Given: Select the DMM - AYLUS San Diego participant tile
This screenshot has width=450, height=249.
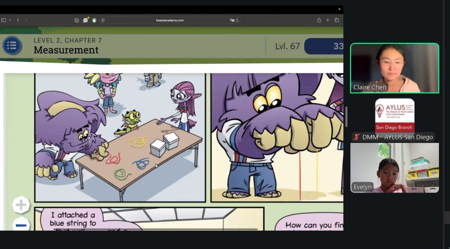Looking at the screenshot, I should (x=395, y=120).
